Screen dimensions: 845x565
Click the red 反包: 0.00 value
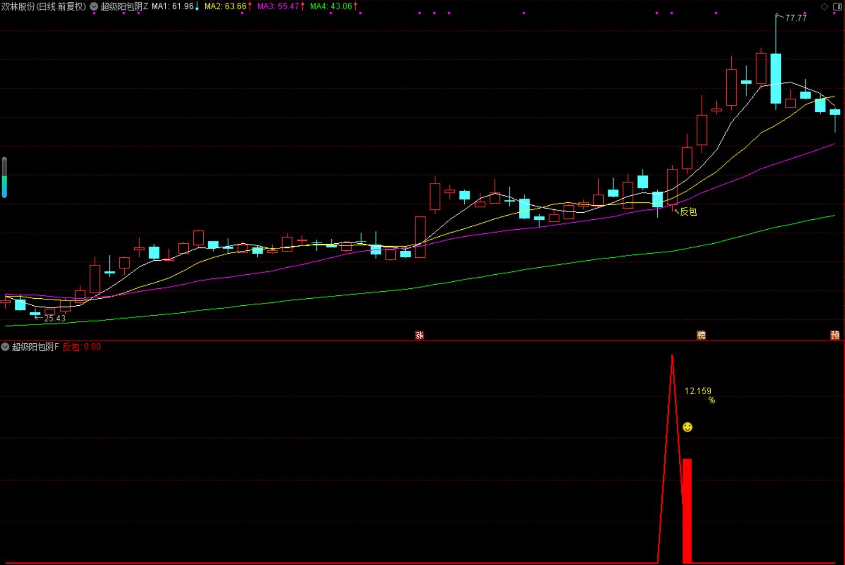[x=82, y=347]
